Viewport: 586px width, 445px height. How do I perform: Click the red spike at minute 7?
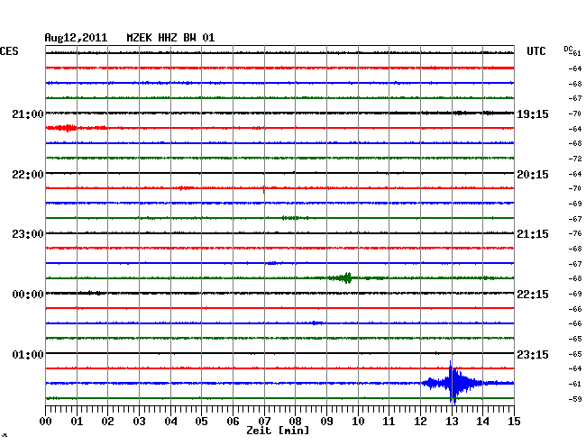point(263,188)
